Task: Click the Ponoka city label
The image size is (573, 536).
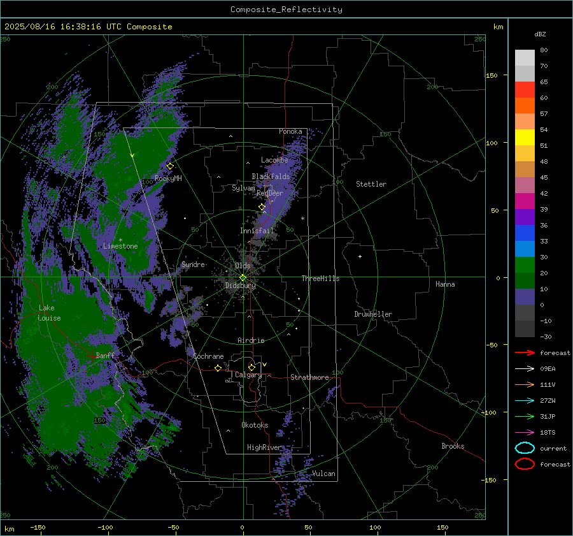Action: [x=290, y=131]
